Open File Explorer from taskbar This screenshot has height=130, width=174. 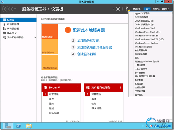29,126
